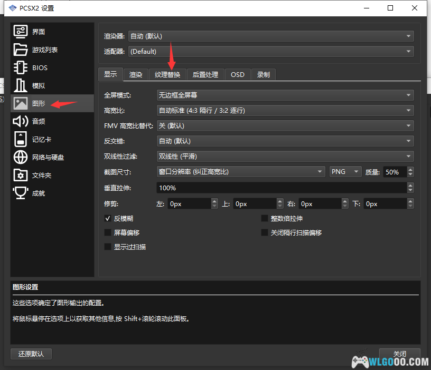Viewport: 431px width, 370px height.
Task: Select the 游戏列表 folder icon
Action: 21,50
